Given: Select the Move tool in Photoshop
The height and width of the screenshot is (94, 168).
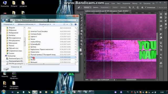Looking at the screenshot, I should pyautogui.click(x=81, y=14).
